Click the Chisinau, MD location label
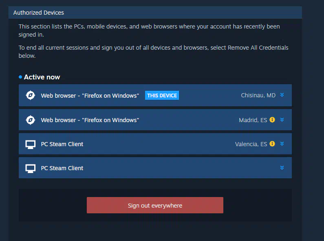 tap(258, 95)
